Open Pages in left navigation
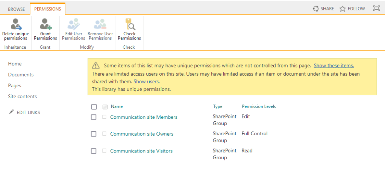 click(x=15, y=85)
